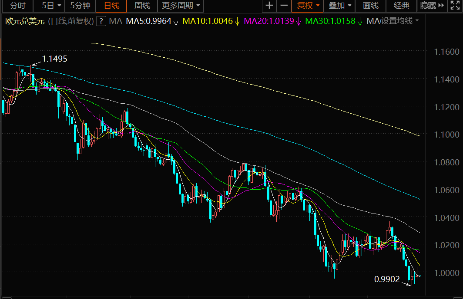Click the MA10:1.0046 indicator value

pos(208,21)
